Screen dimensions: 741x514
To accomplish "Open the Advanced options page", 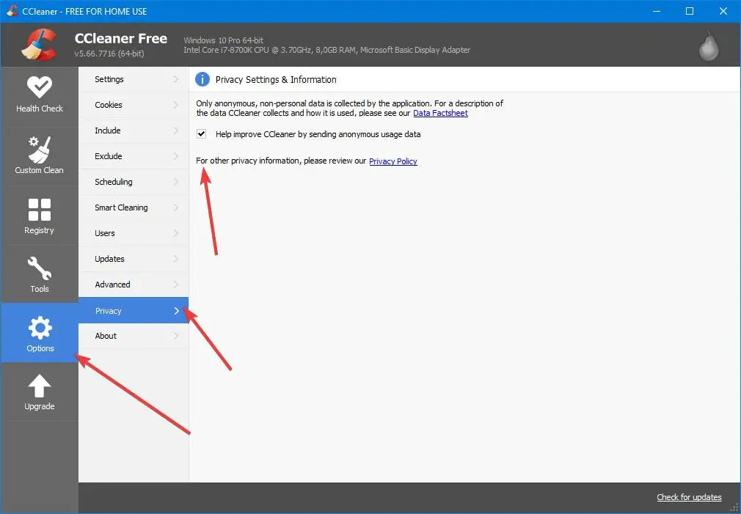I will tap(134, 284).
